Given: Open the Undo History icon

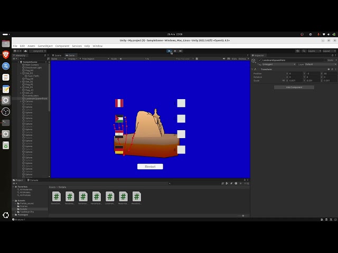Looking at the screenshot, I should [x=298, y=51].
